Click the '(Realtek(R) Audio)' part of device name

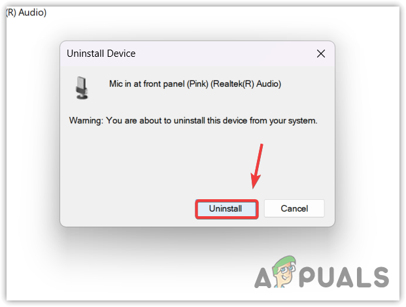coord(246,84)
